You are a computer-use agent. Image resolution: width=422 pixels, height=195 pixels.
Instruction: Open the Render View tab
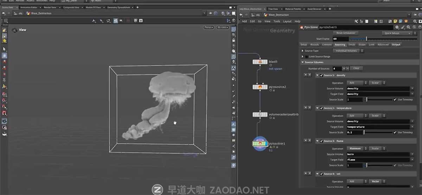[x=50, y=7]
